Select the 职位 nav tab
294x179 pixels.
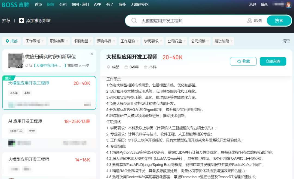pos(51,5)
